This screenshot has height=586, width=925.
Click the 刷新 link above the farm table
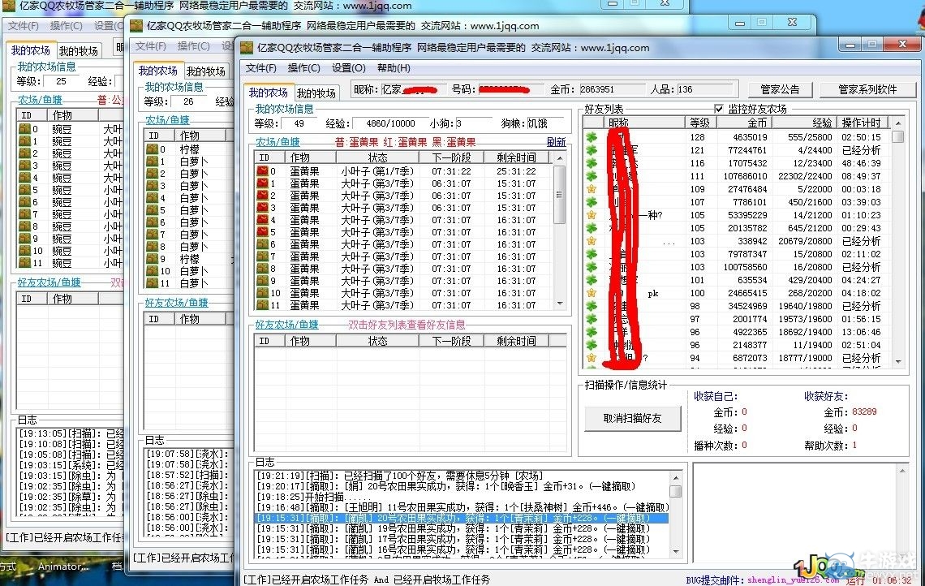557,142
